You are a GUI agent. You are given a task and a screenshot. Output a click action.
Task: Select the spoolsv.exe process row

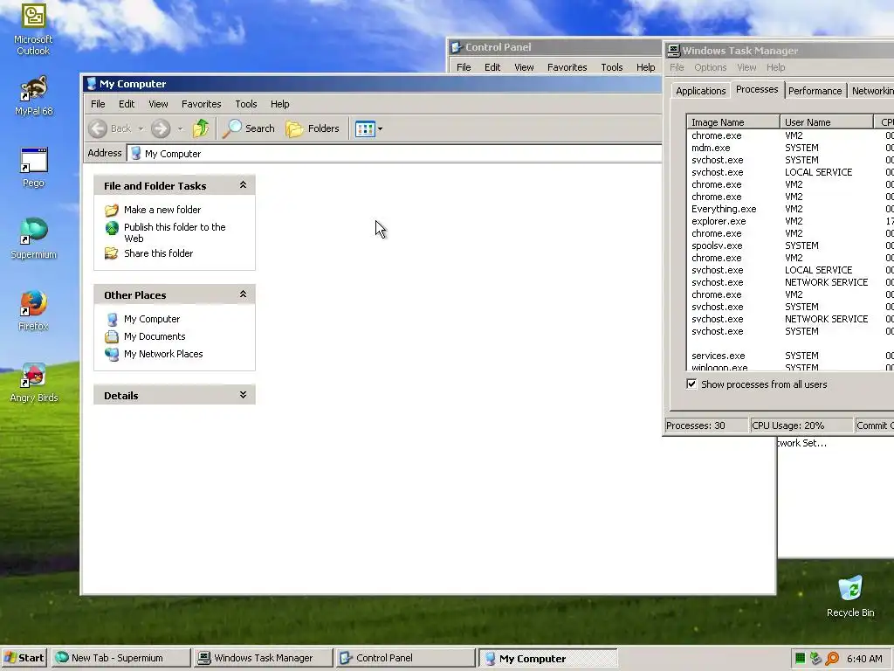pyautogui.click(x=790, y=246)
